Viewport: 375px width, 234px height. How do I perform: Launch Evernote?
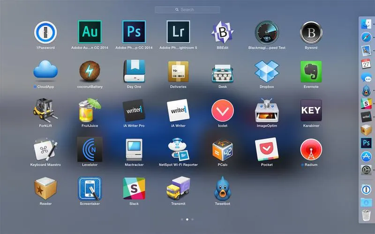(311, 72)
